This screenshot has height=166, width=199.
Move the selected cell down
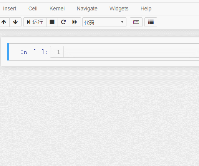[x=15, y=22]
